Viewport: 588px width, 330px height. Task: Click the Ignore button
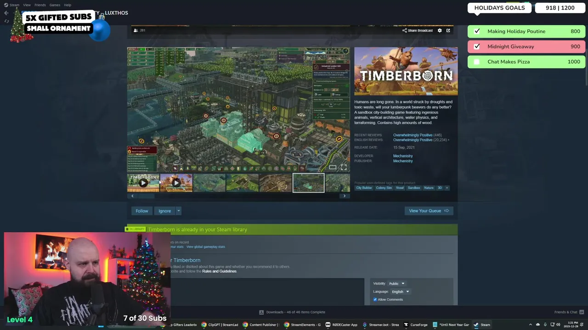point(164,211)
